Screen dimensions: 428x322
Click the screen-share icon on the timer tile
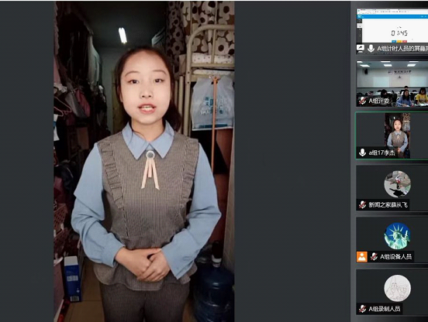(361, 48)
